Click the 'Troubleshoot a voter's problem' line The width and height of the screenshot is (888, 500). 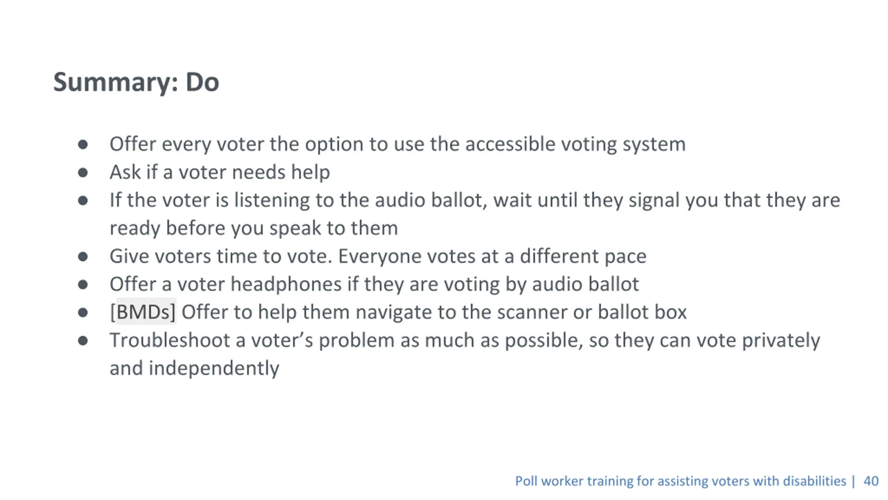(x=465, y=340)
